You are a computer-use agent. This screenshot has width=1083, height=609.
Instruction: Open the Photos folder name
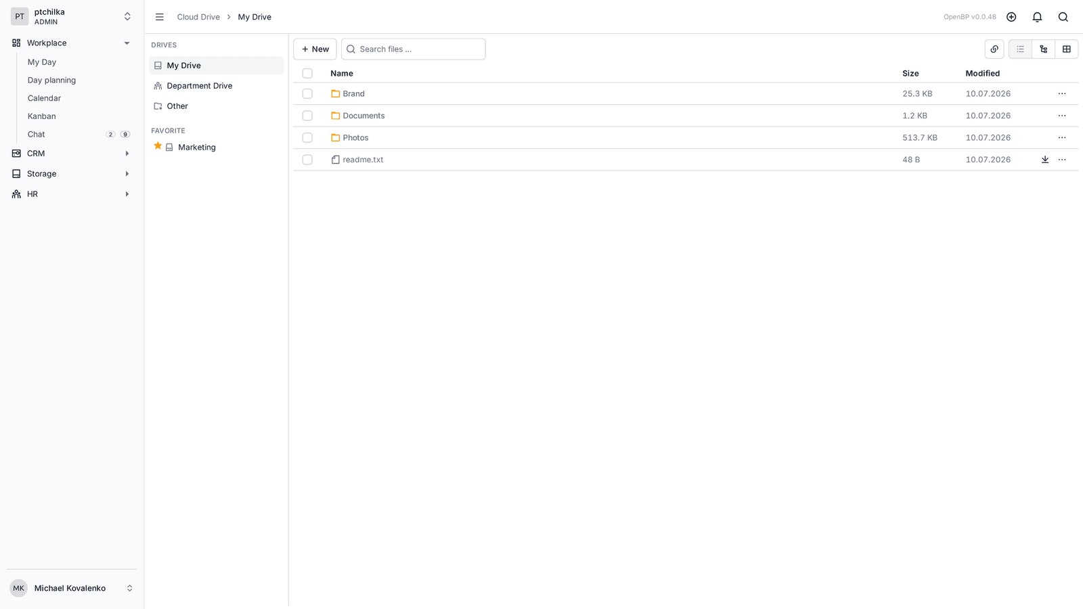coord(355,138)
